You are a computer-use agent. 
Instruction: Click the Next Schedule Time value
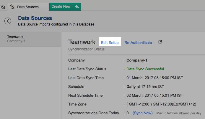(155, 96)
